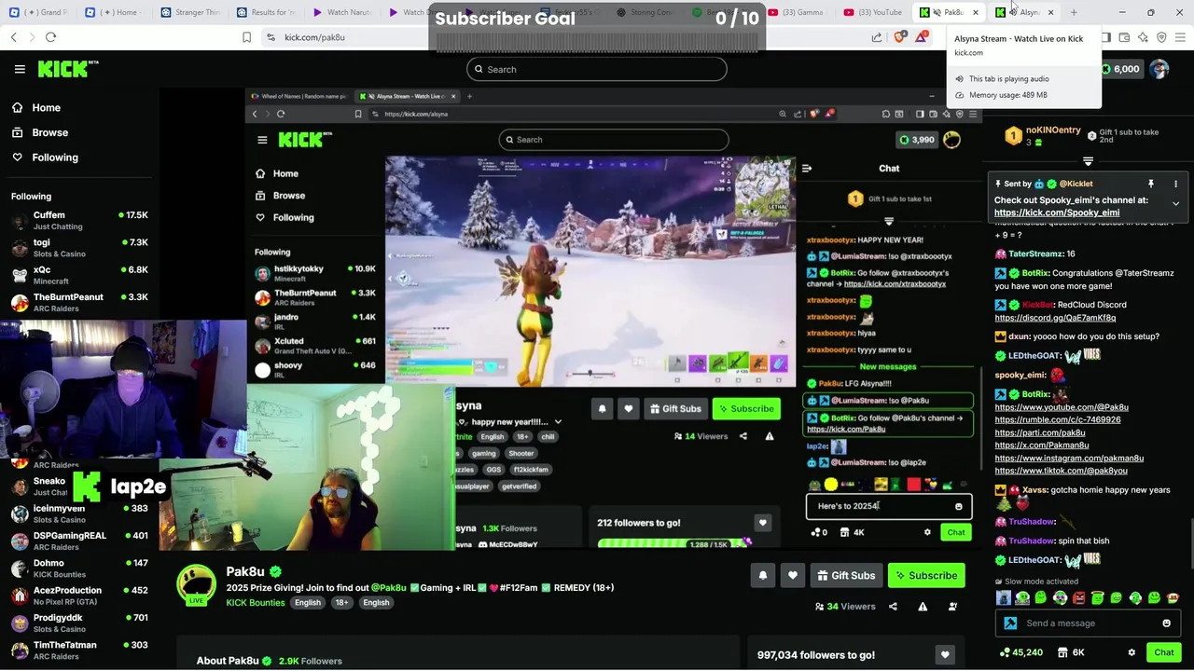Click the Subscribe button in inner Alsyna stream
The width and height of the screenshot is (1194, 671).
click(746, 409)
